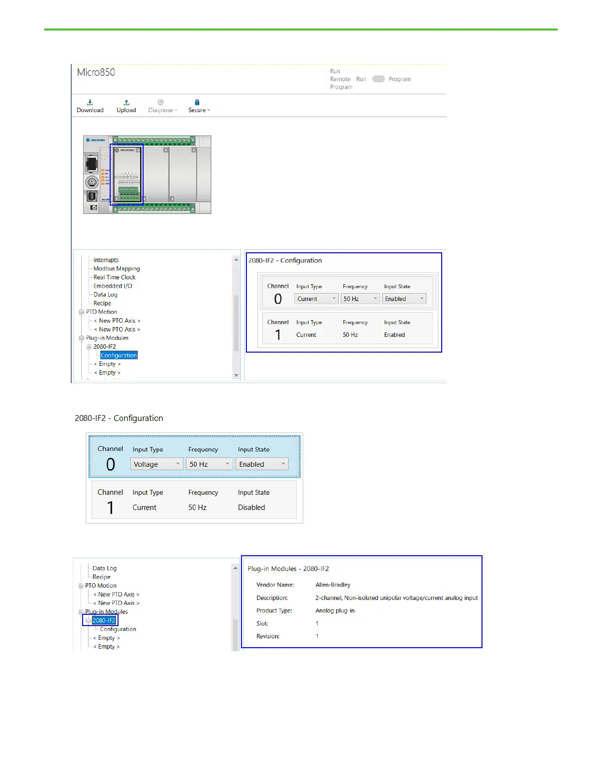Click scroll down arrow in upper tree panel

pyautogui.click(x=236, y=375)
